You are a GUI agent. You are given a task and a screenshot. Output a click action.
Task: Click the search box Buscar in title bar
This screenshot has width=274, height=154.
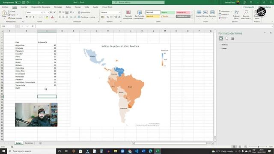[138, 2]
